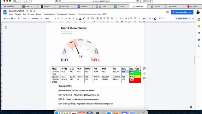Image resolution: width=202 pixels, height=114 pixels.
Task: Toggle italic formatting
Action: (x=73, y=18)
